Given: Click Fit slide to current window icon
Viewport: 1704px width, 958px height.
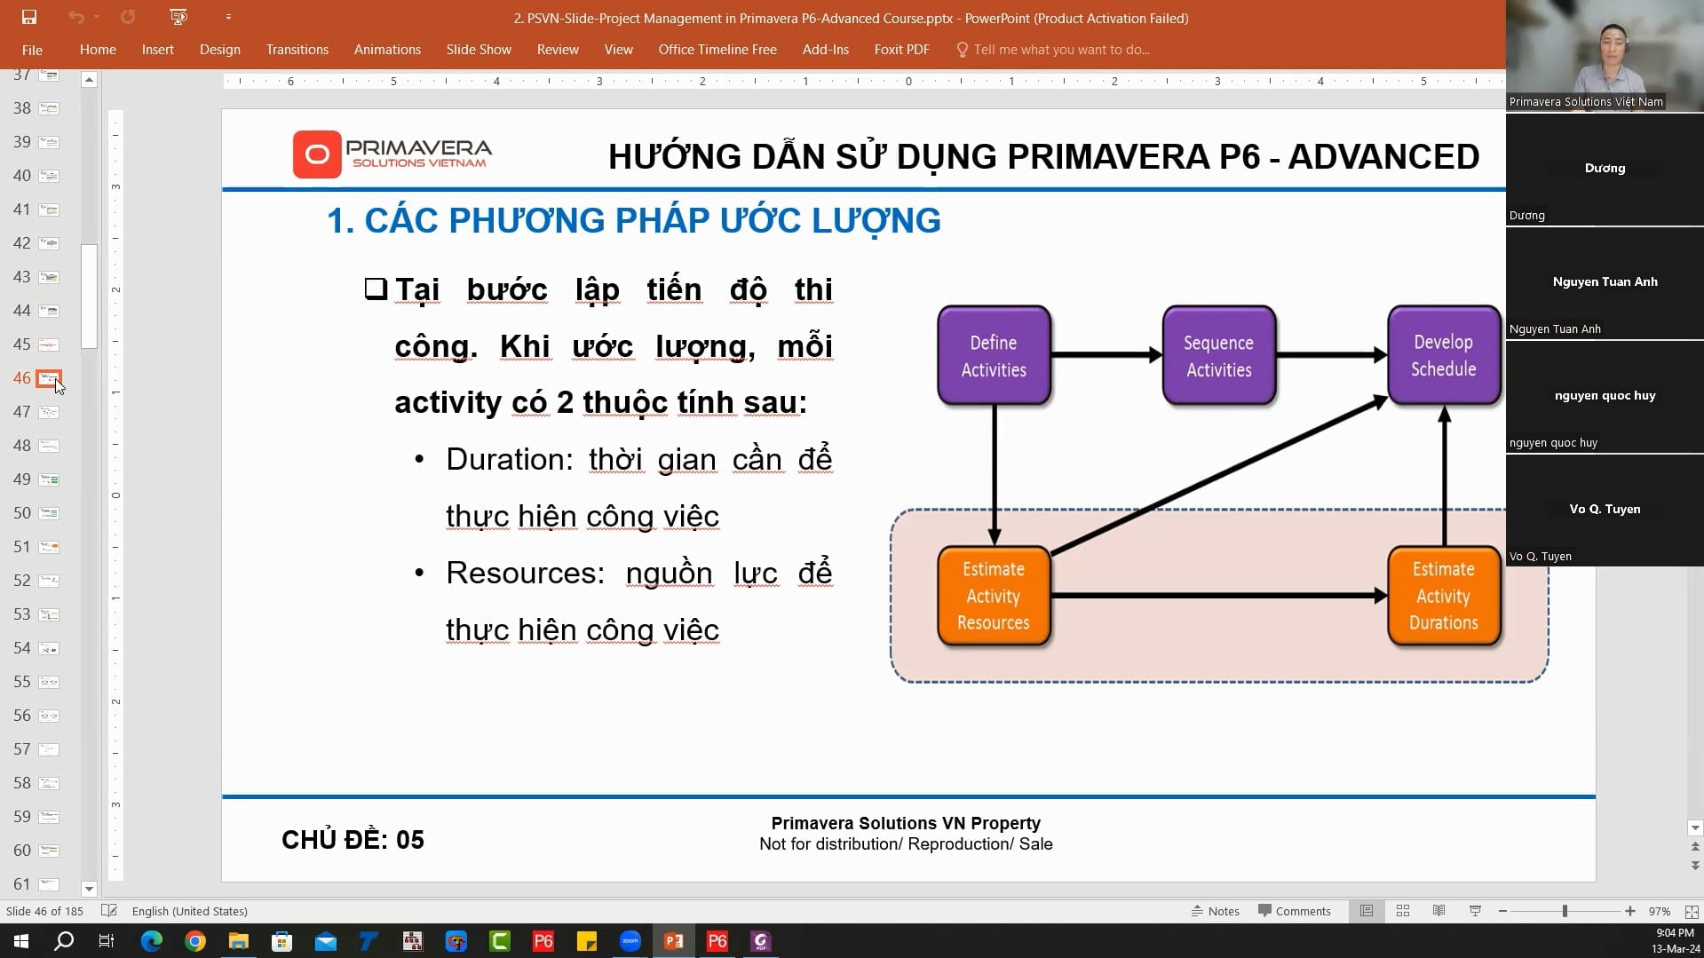Looking at the screenshot, I should (x=1690, y=911).
